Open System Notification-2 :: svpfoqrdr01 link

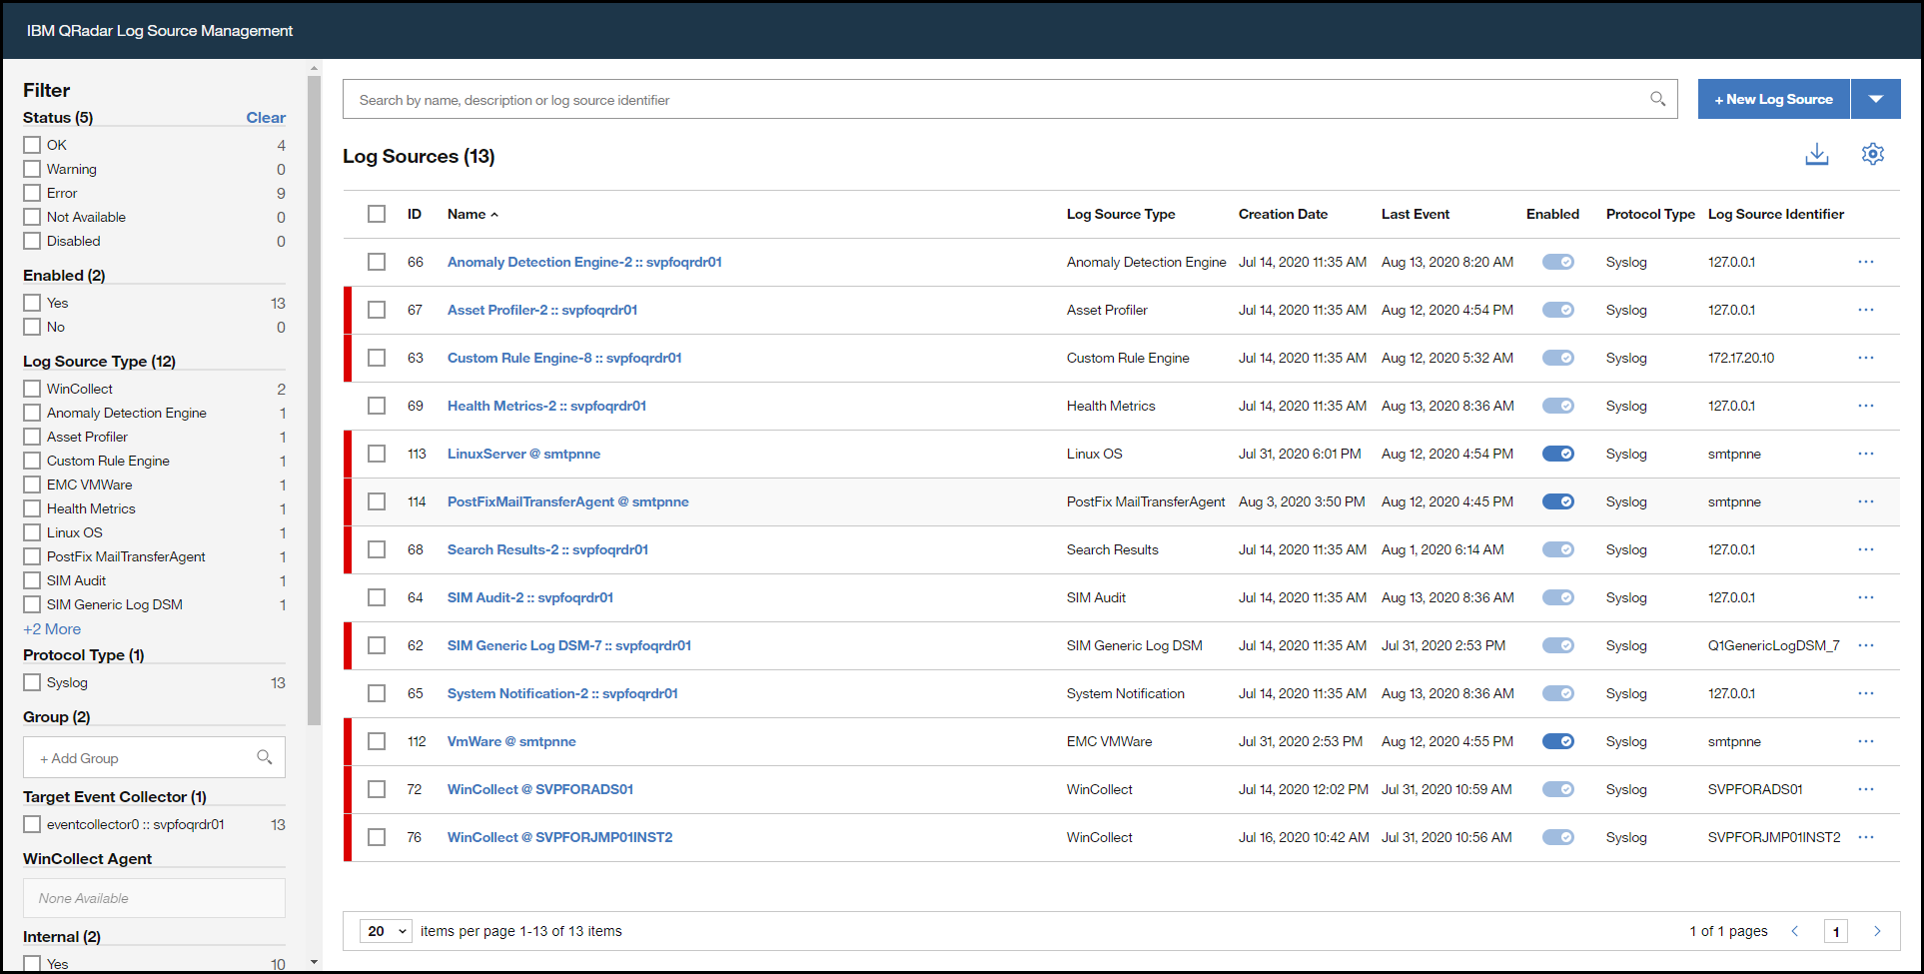tap(562, 693)
